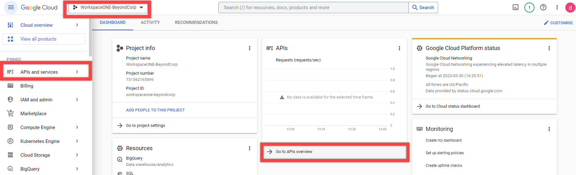Expand the APIs and services submenu

tap(77, 72)
